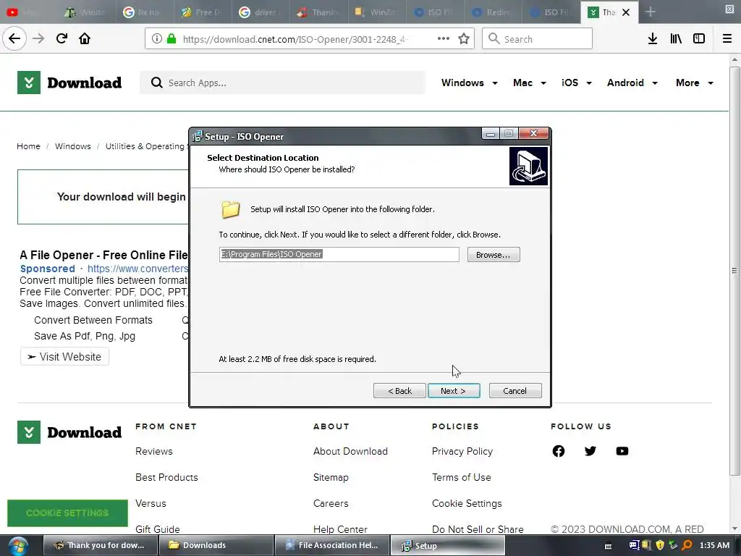The image size is (741, 556).
Task: Close the active Download.com tab
Action: [626, 12]
